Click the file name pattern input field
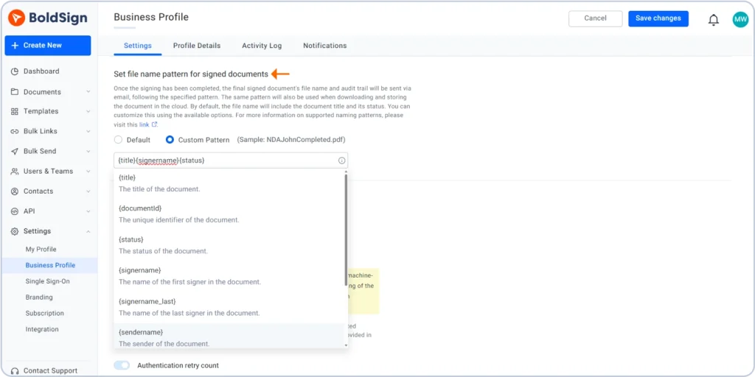755x377 pixels. (x=231, y=161)
